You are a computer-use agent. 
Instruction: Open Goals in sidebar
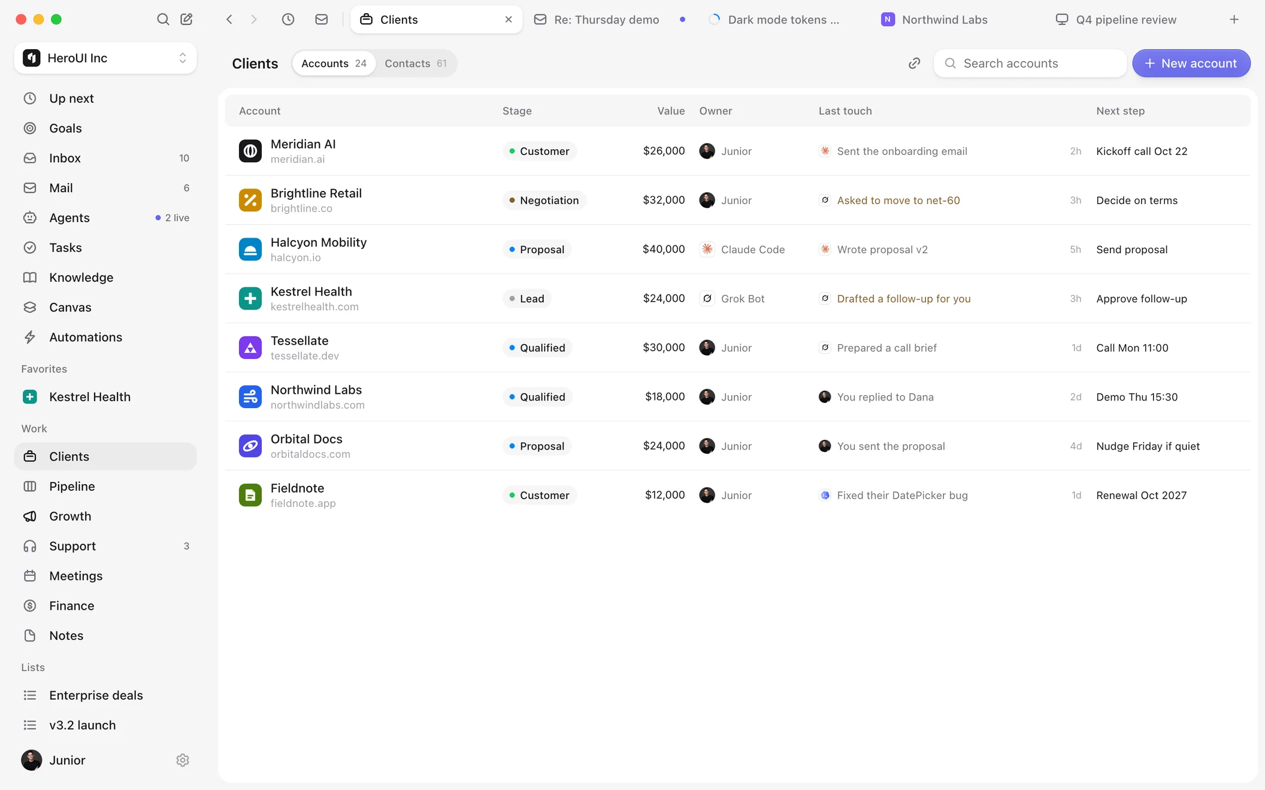tap(105, 128)
